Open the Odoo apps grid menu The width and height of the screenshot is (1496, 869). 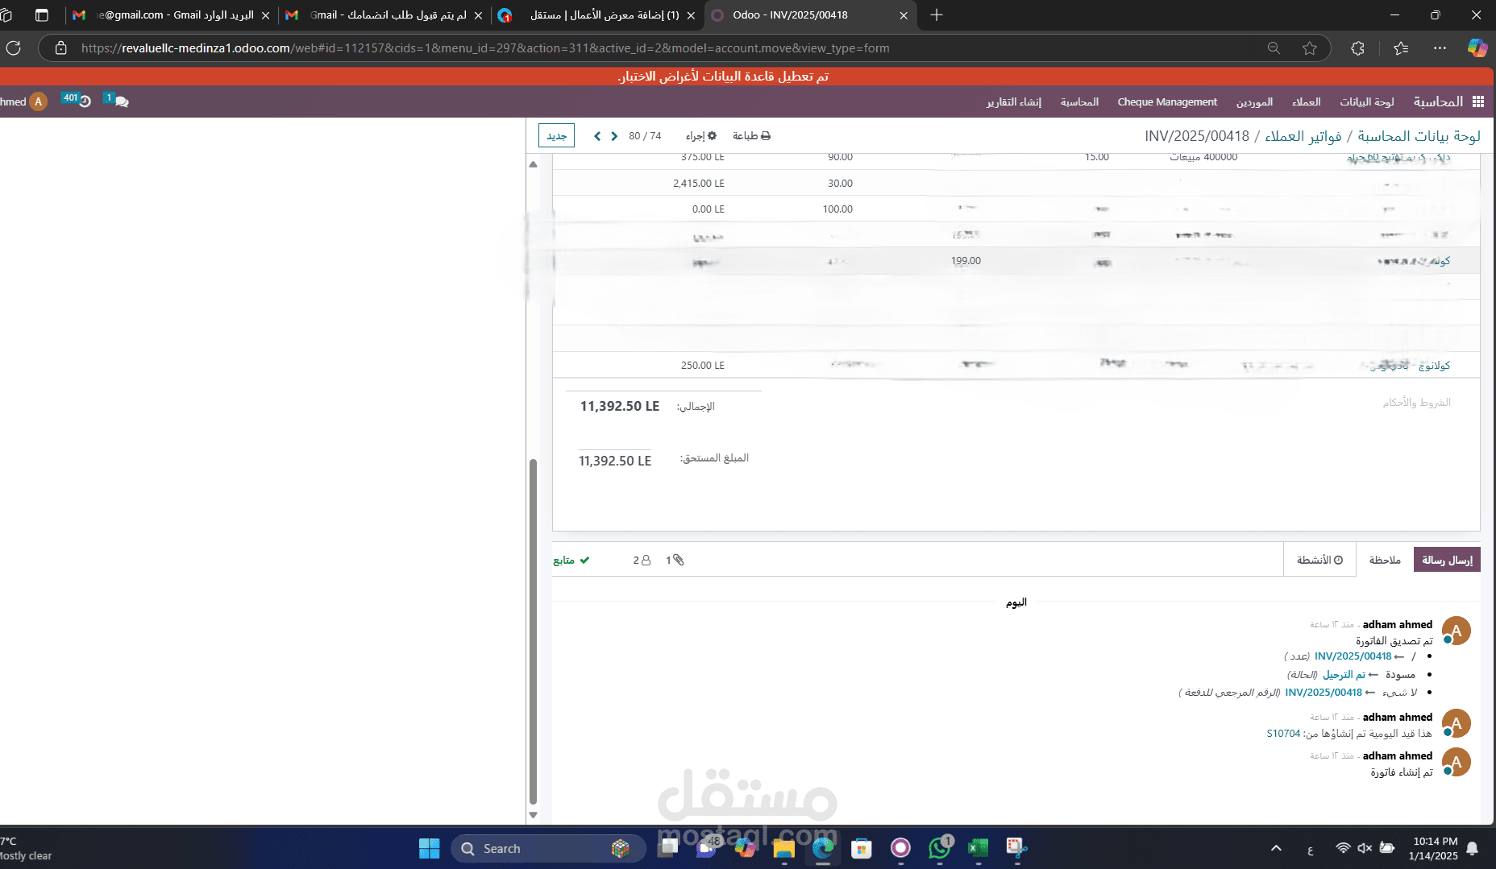click(x=1478, y=101)
